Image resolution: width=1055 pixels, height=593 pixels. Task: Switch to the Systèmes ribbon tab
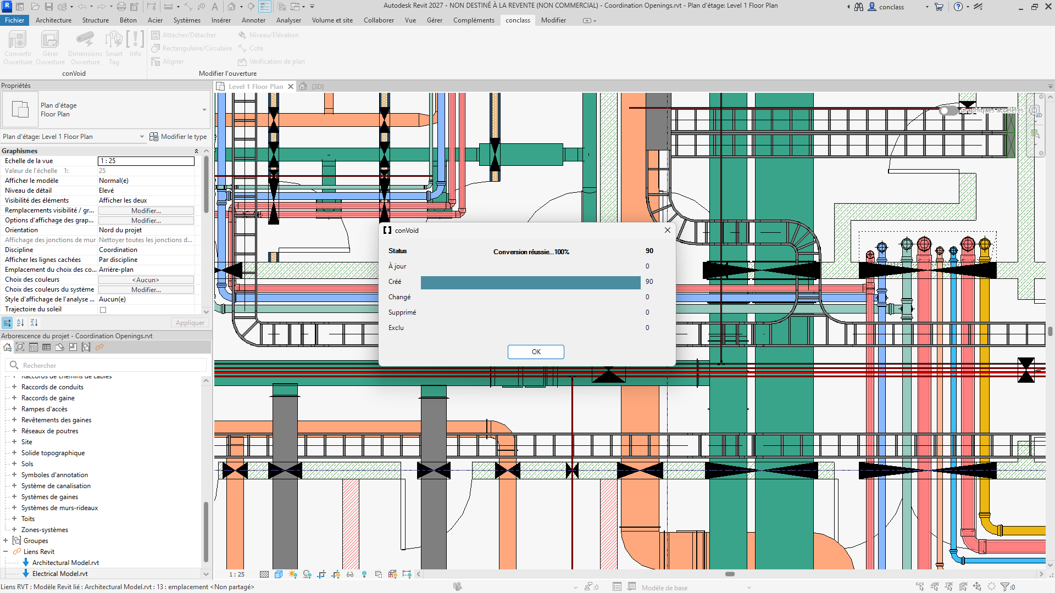(187, 20)
